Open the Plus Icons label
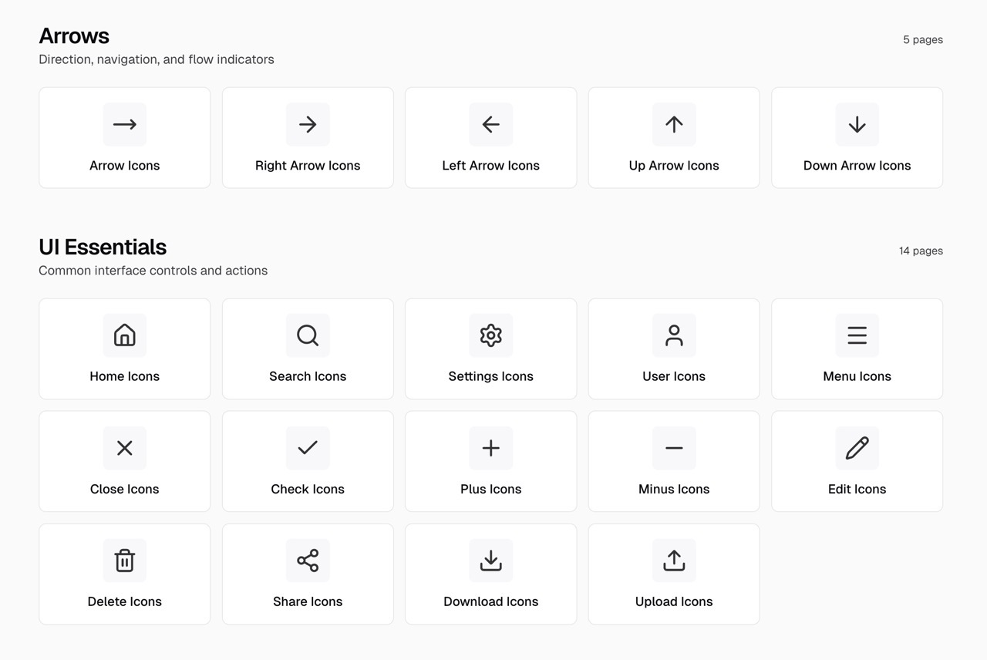987x660 pixels. [x=490, y=489]
